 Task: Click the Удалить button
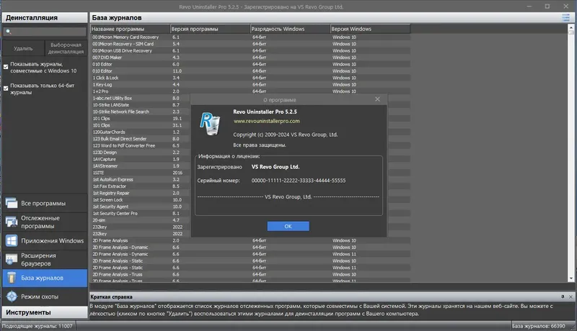point(24,48)
